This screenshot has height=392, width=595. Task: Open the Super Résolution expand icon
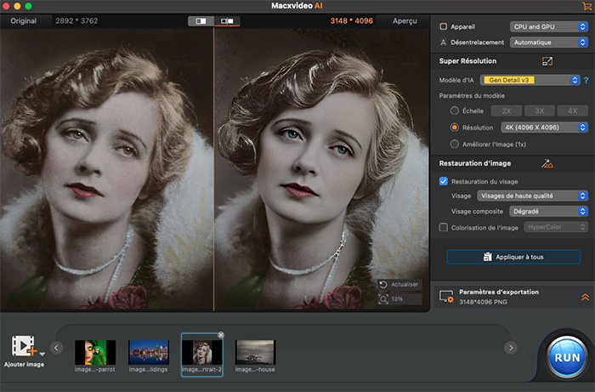click(547, 61)
